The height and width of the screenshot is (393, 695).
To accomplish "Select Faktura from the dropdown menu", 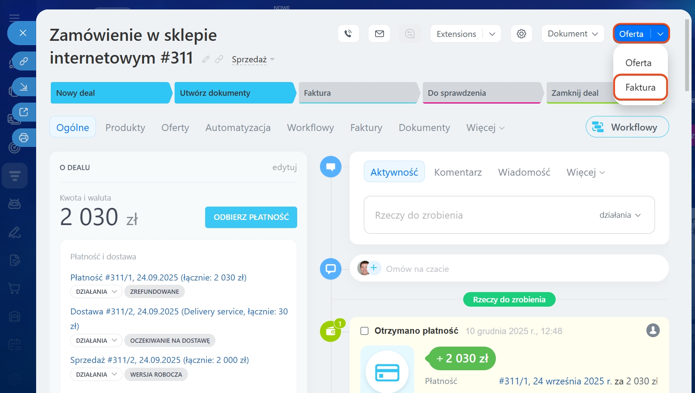I will click(640, 88).
